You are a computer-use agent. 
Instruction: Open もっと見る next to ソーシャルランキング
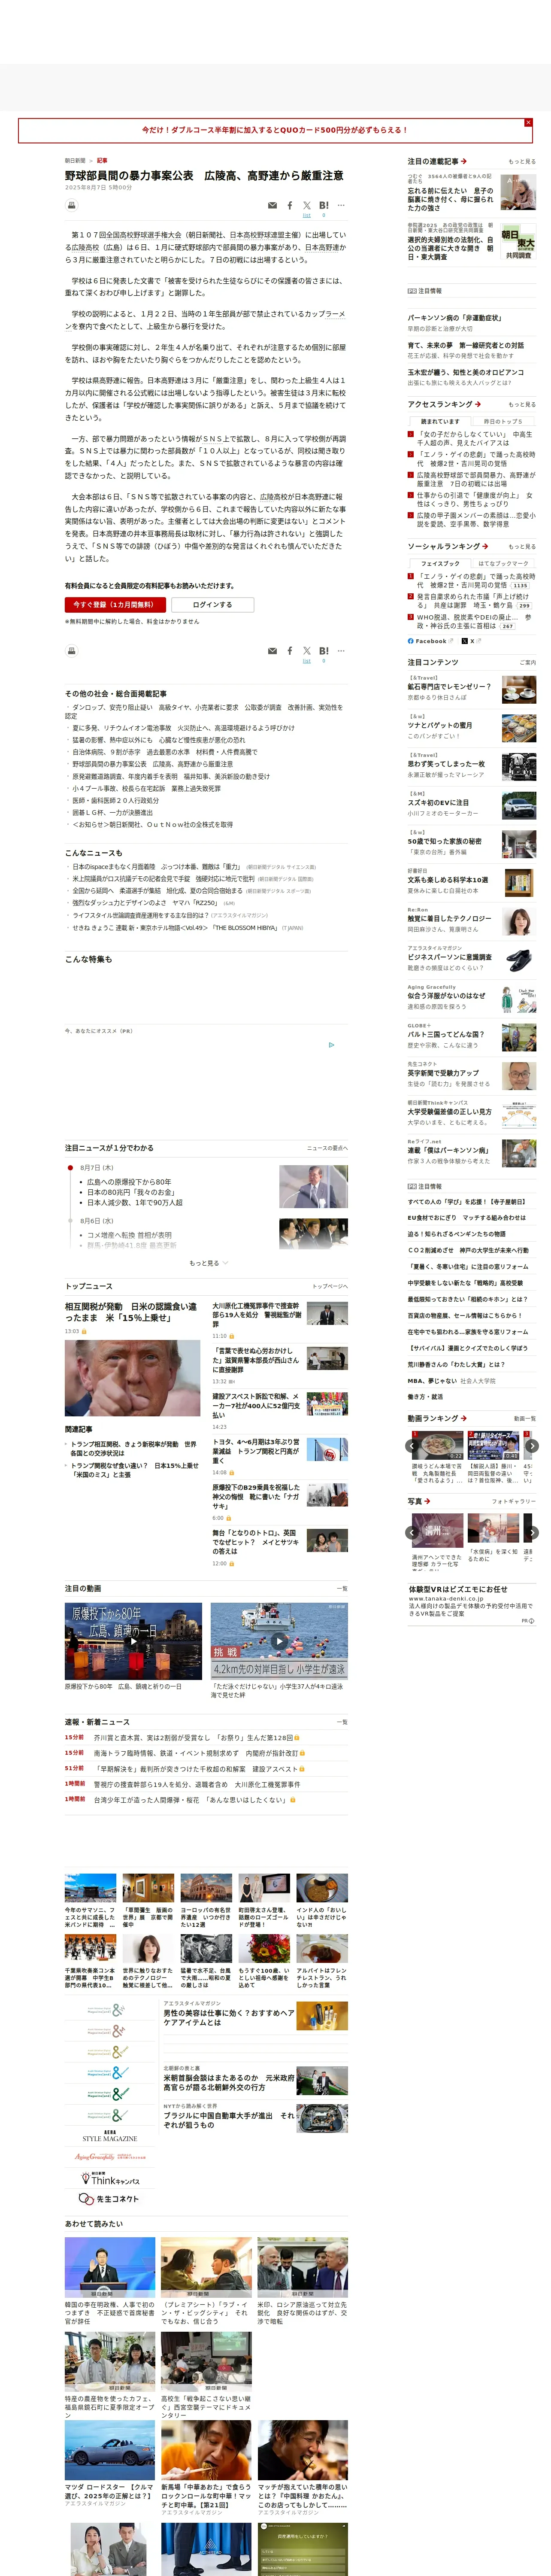coord(521,546)
